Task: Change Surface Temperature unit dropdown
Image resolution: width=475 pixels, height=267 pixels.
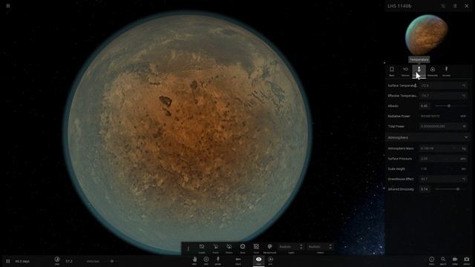Action: tap(464, 86)
